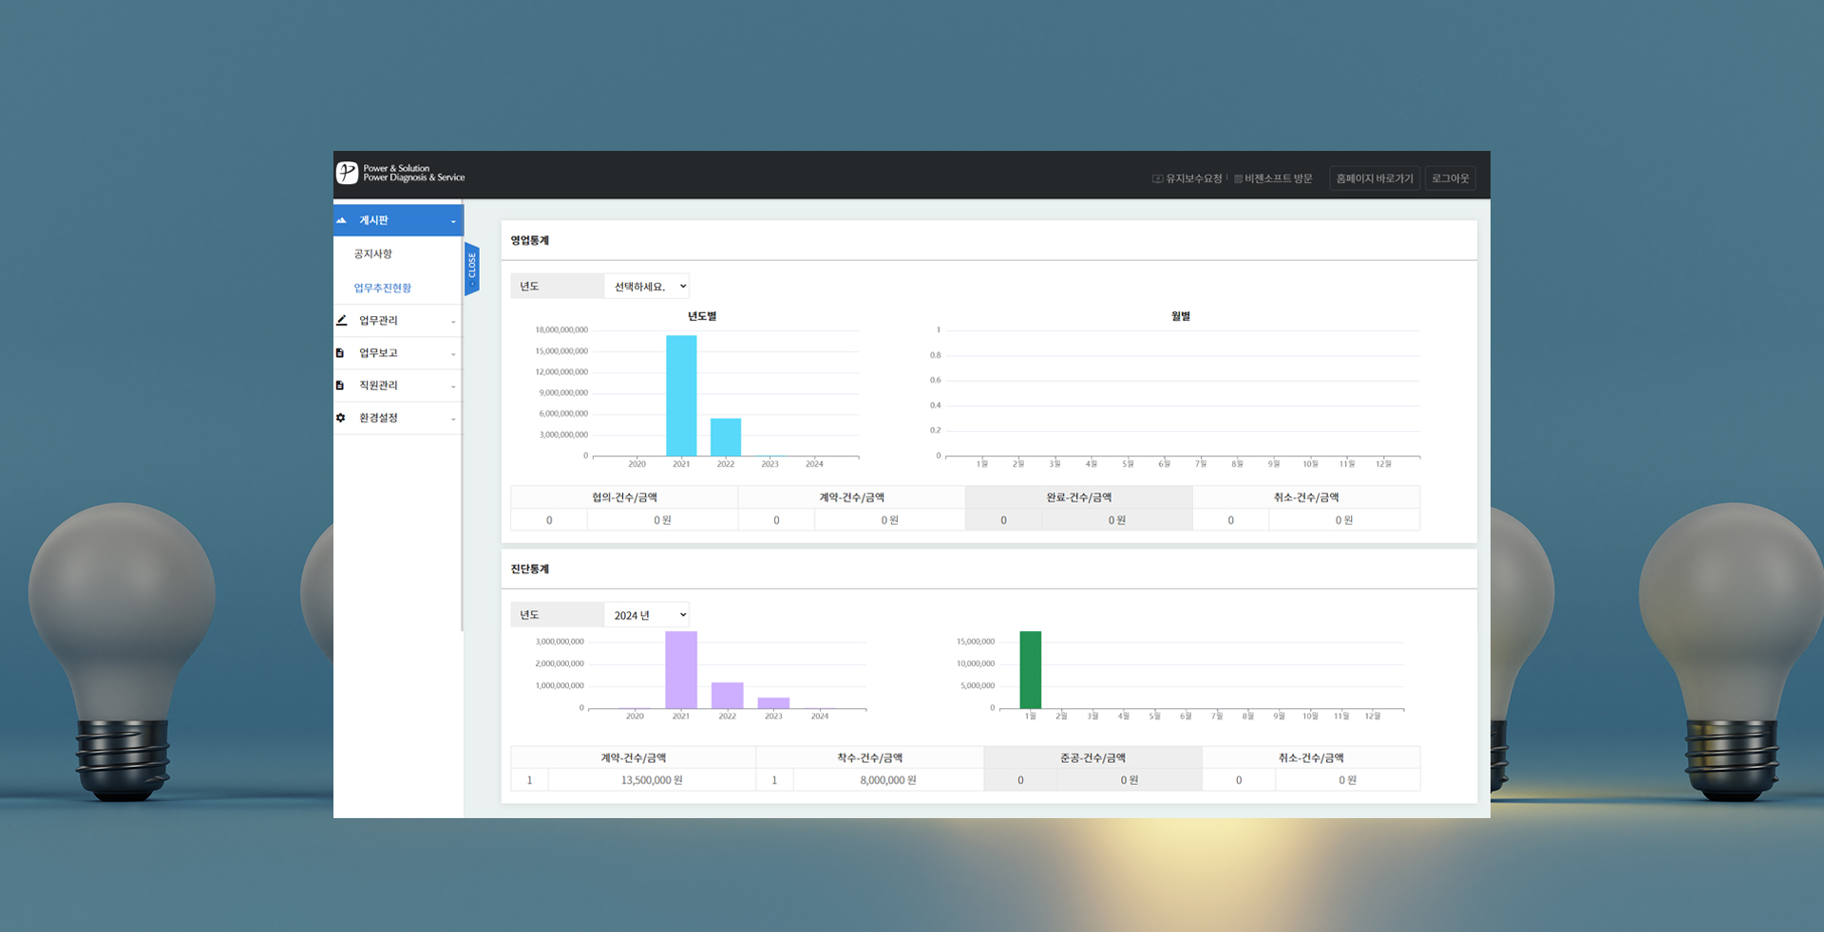The image size is (1824, 932).
Task: Click the 12월 label on 월별 chart axis
Action: click(x=1383, y=464)
